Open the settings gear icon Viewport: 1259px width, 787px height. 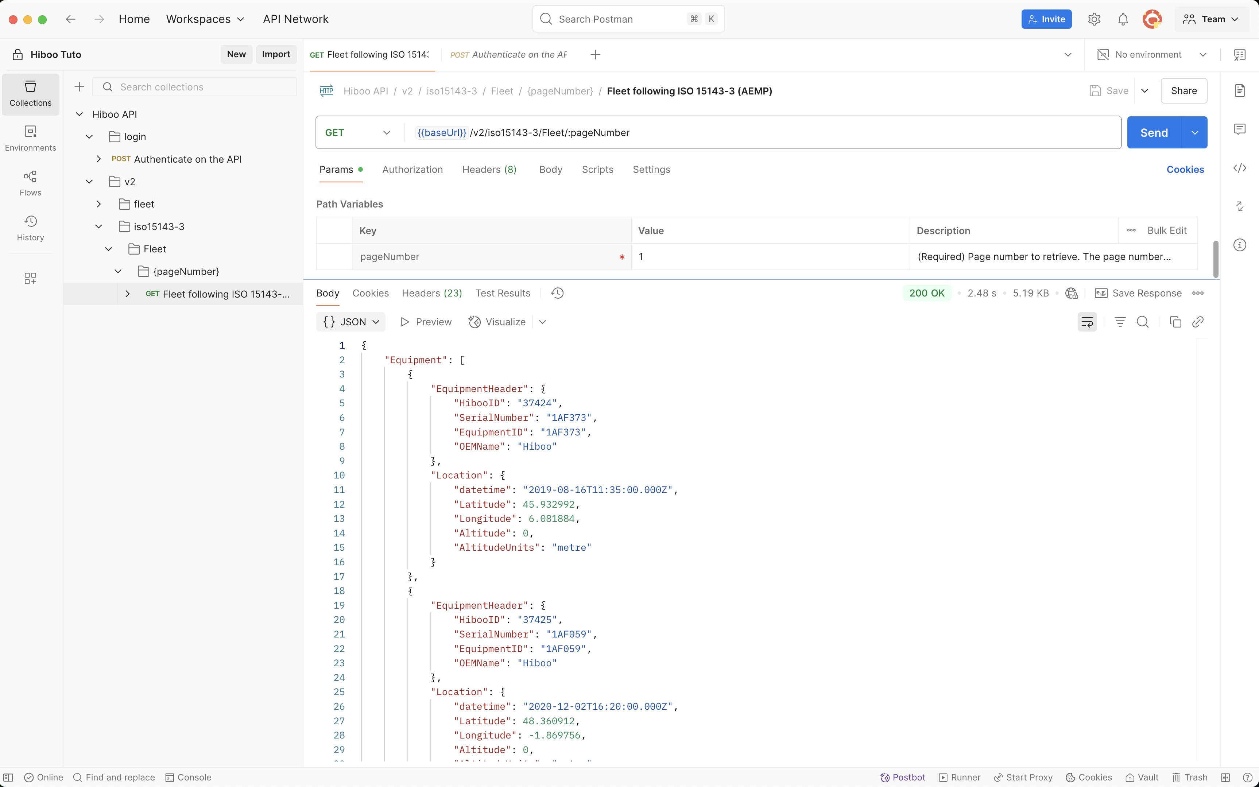[x=1094, y=19]
